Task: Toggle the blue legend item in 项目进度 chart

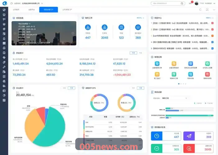Action: [209, 103]
